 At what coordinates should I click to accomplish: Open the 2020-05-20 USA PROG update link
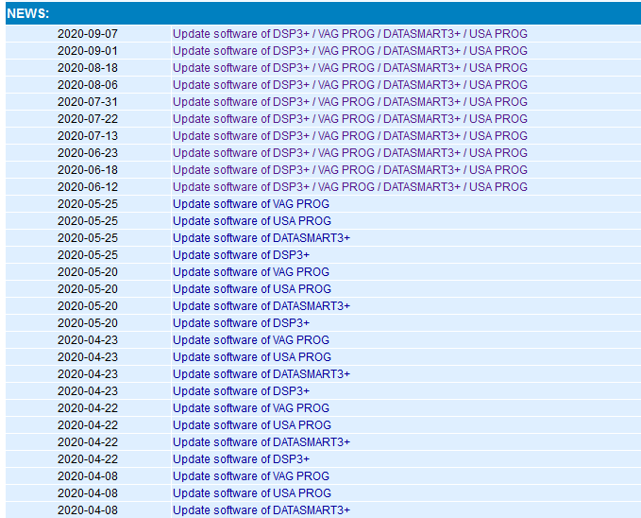tap(252, 288)
